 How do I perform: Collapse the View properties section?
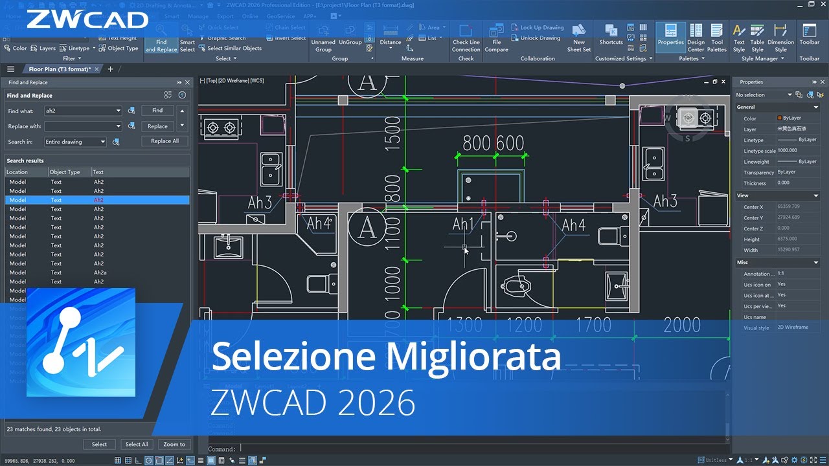(816, 195)
